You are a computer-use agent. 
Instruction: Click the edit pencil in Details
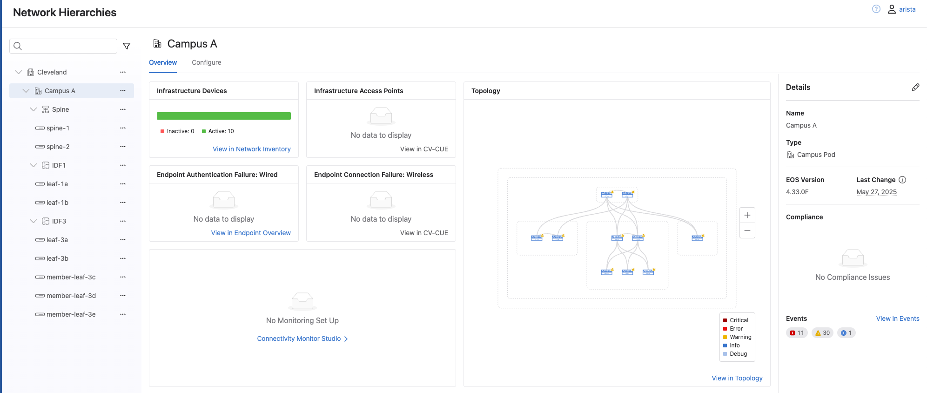click(915, 87)
